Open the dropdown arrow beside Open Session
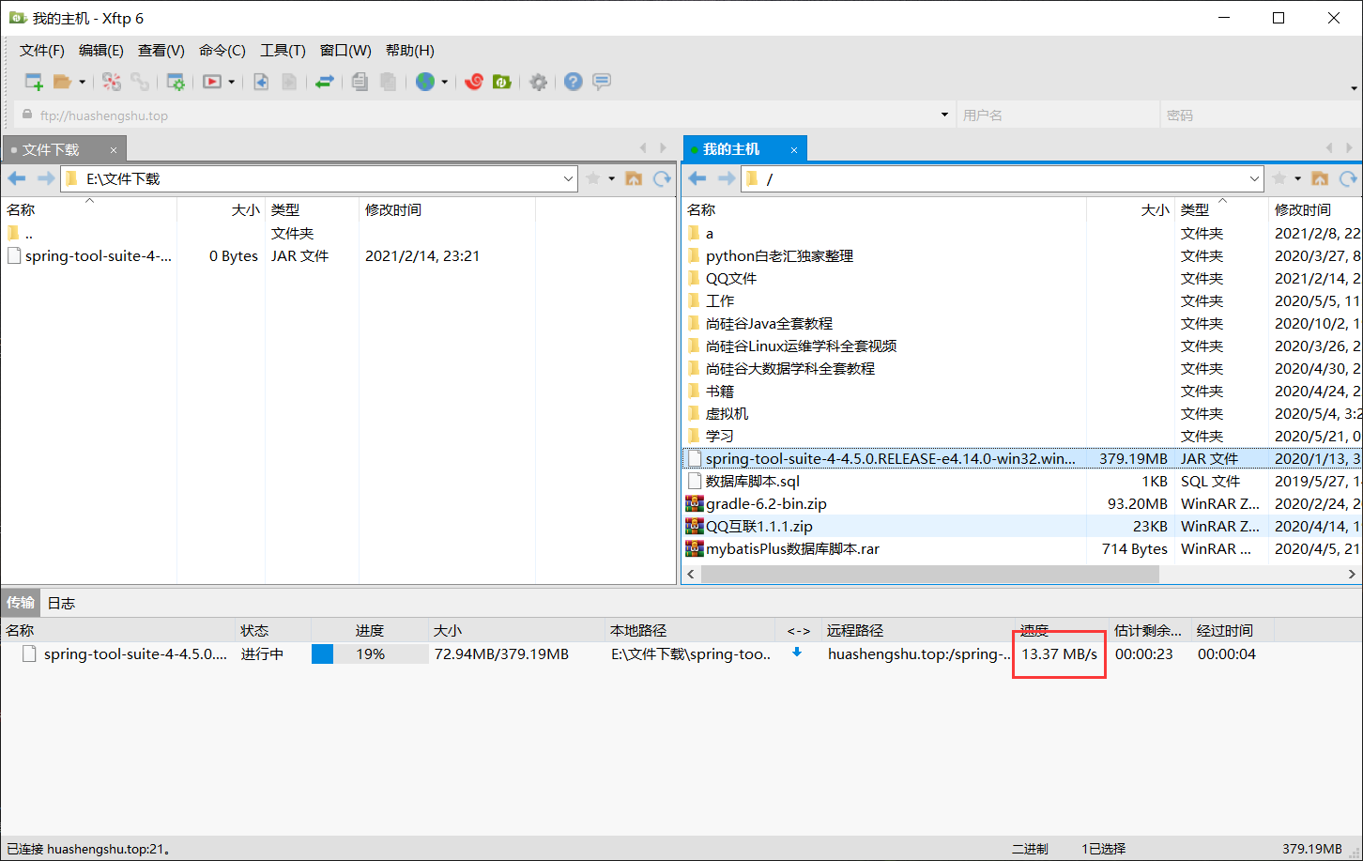Screen dimensions: 1363x861 tap(82, 82)
